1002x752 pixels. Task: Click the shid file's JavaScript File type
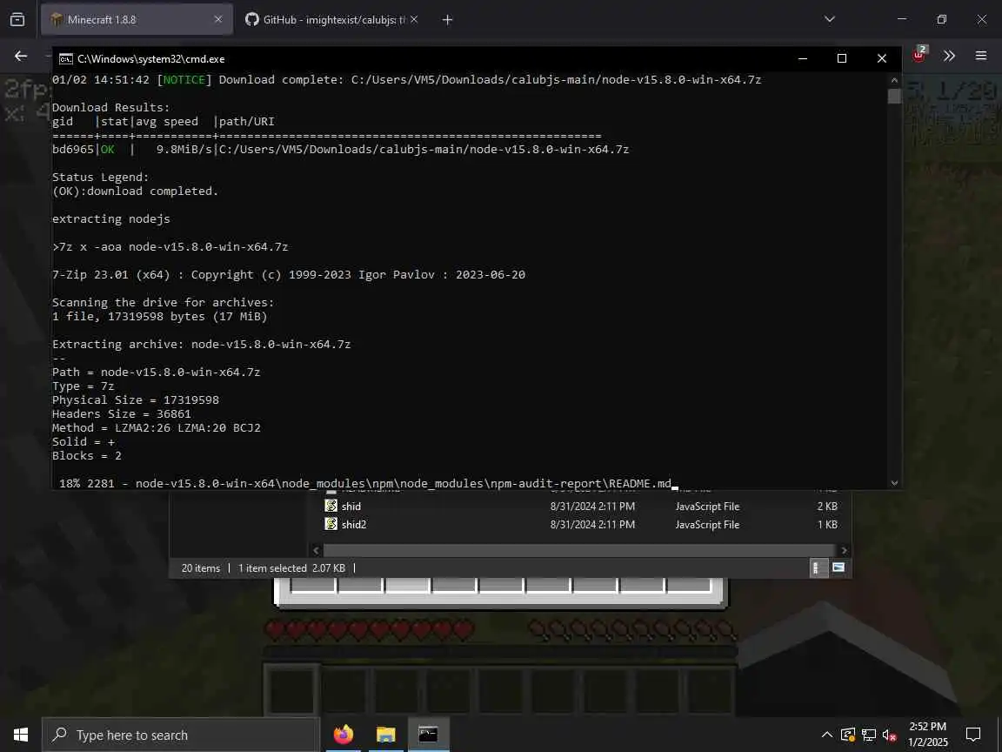(707, 506)
